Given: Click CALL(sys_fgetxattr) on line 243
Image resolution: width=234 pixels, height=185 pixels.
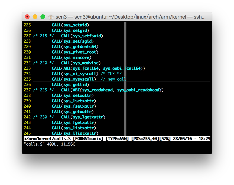Looking at the screenshot, I should click(74, 123).
